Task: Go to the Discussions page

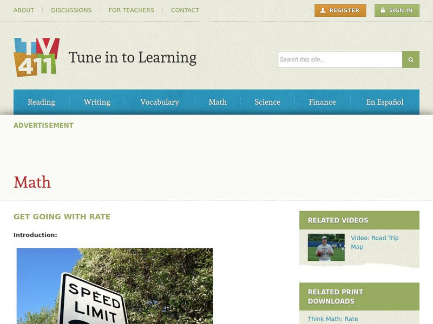Action: tap(71, 10)
